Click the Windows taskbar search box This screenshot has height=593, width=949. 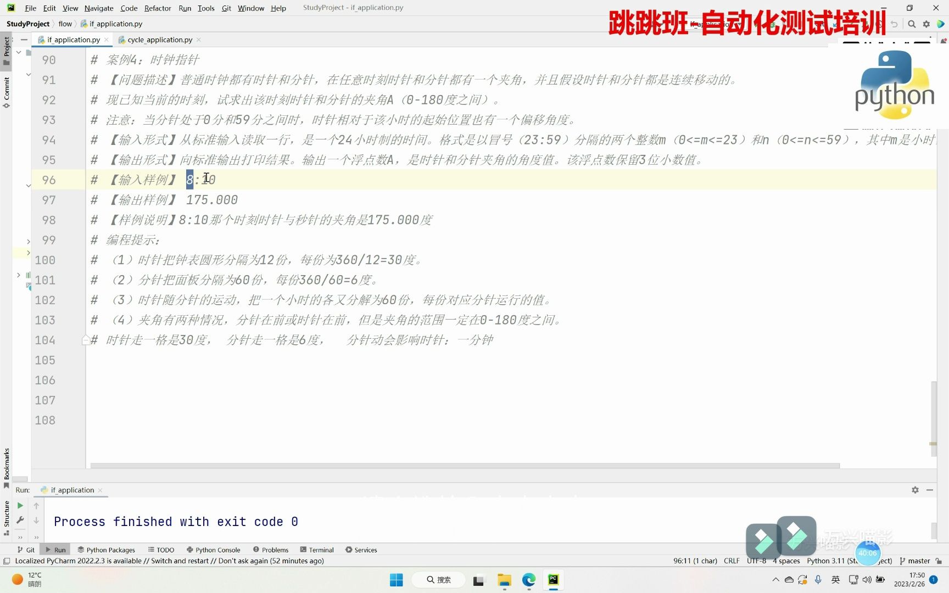coord(439,580)
